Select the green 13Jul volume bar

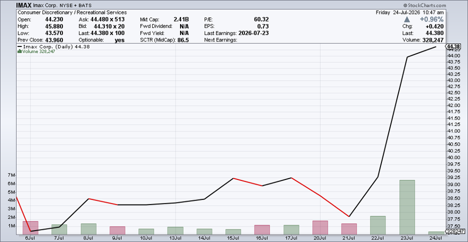click(175, 231)
